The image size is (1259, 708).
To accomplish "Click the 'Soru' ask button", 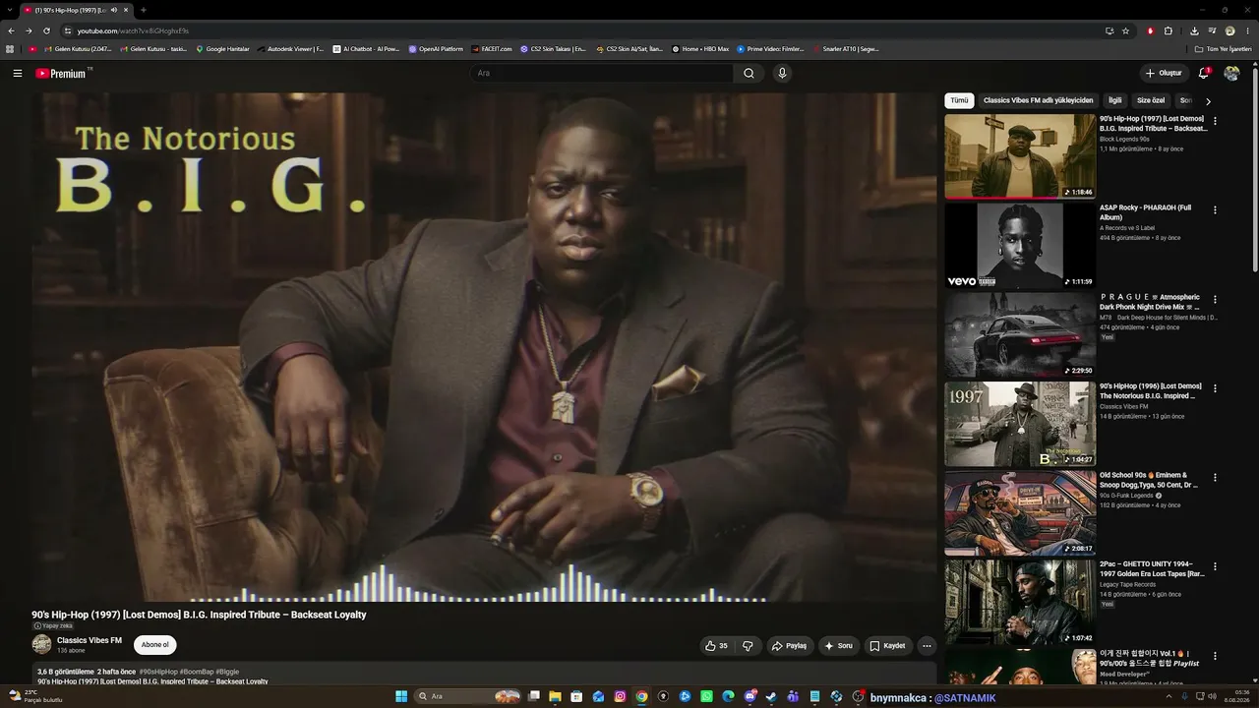I will pos(838,646).
